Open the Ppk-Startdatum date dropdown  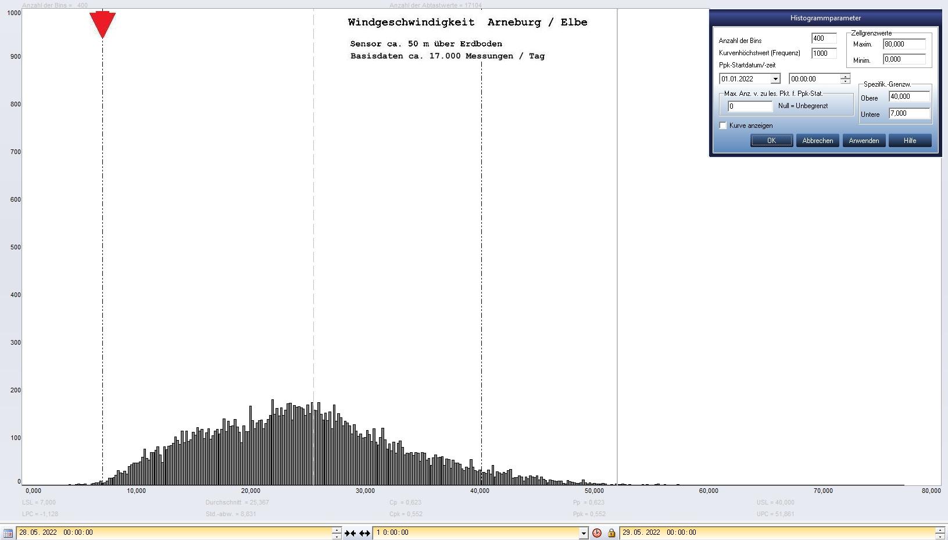[x=775, y=79]
